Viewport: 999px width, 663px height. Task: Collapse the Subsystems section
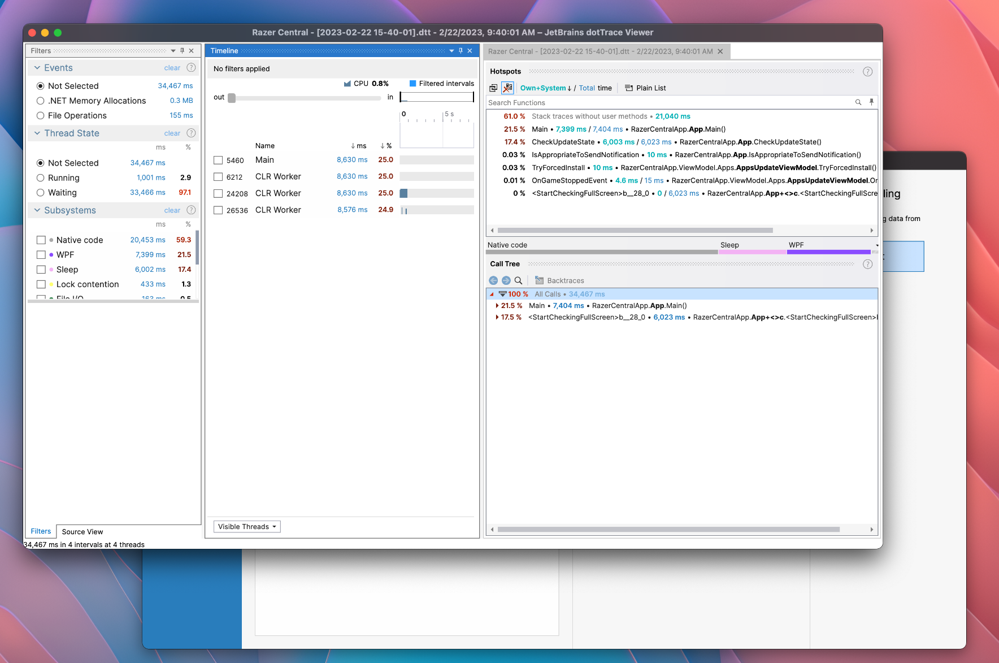click(37, 210)
